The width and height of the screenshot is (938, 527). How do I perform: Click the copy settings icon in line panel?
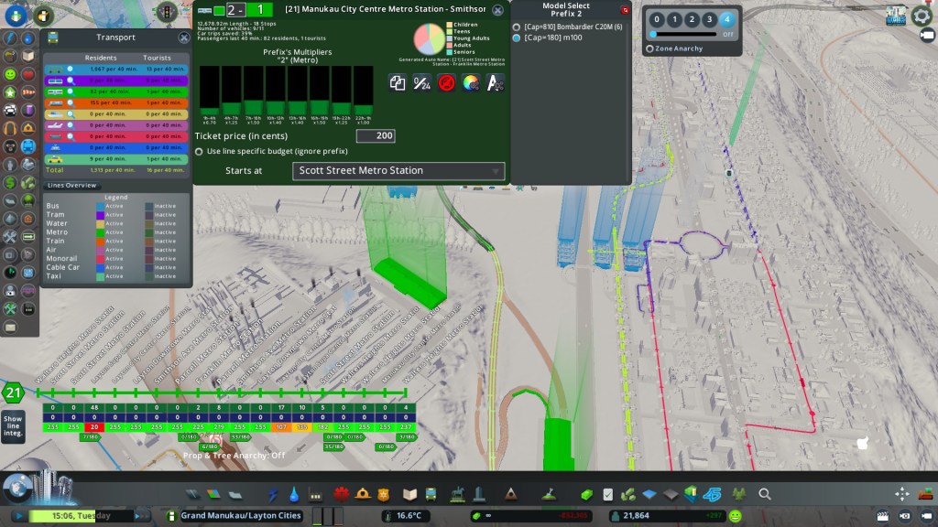coord(398,83)
